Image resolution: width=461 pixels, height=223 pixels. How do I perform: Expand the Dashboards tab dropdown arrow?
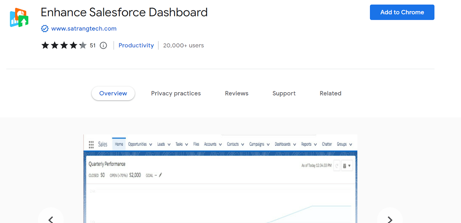(294, 144)
